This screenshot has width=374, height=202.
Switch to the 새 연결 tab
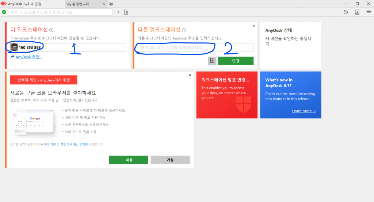(x=44, y=4)
